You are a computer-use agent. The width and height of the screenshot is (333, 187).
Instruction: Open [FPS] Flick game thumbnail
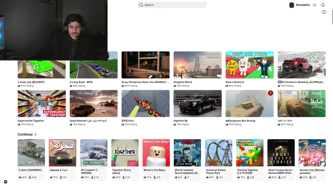[x=145, y=104]
